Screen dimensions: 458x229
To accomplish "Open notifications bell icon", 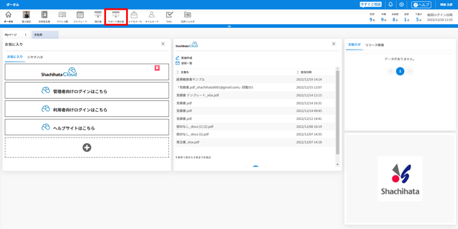I will tap(390, 4).
